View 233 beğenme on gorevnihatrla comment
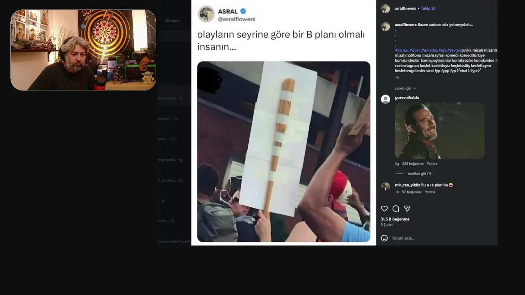Viewport: 525px width, 295px height. click(x=413, y=163)
